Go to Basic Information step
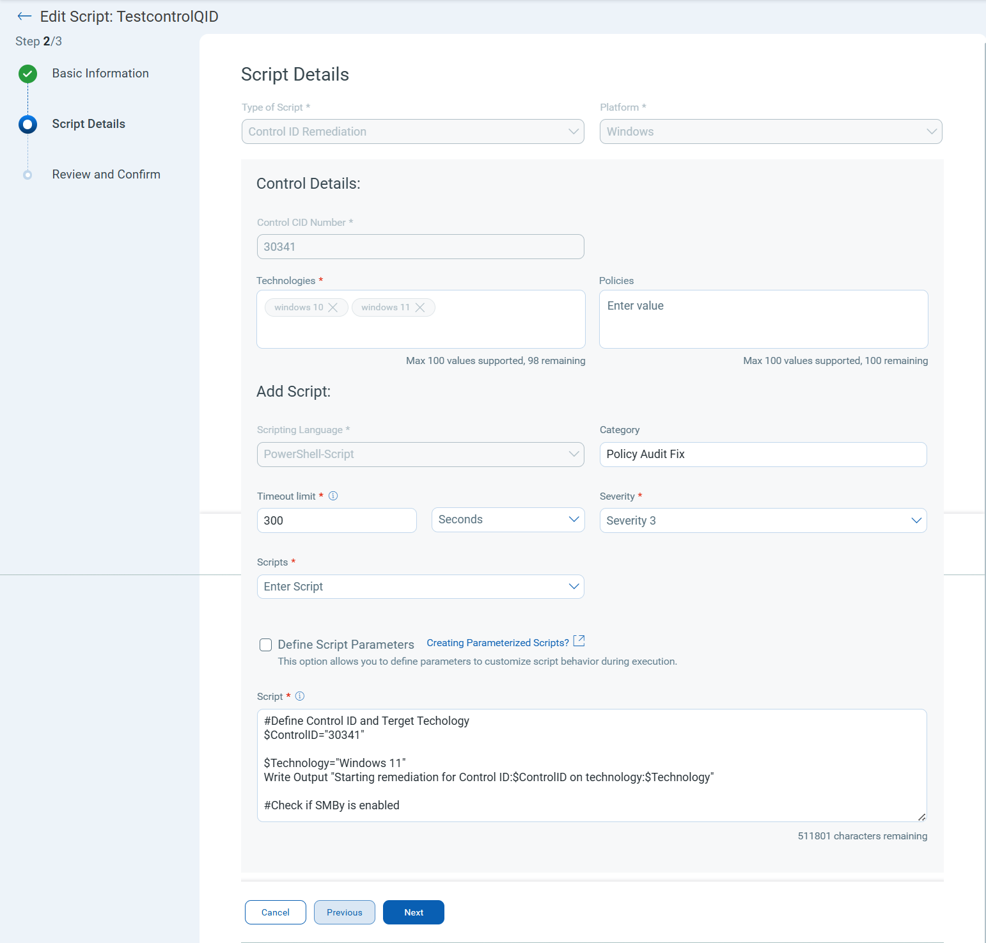Viewport: 986px width, 943px height. click(x=100, y=74)
